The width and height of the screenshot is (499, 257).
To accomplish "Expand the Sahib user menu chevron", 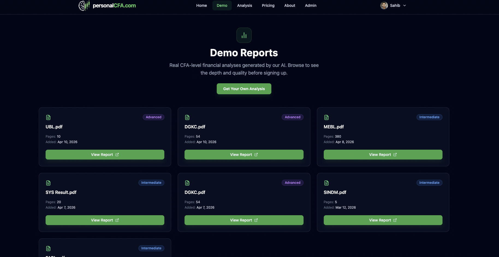I will click(405, 5).
